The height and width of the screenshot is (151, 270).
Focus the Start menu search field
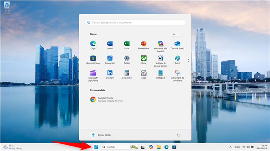135,22
